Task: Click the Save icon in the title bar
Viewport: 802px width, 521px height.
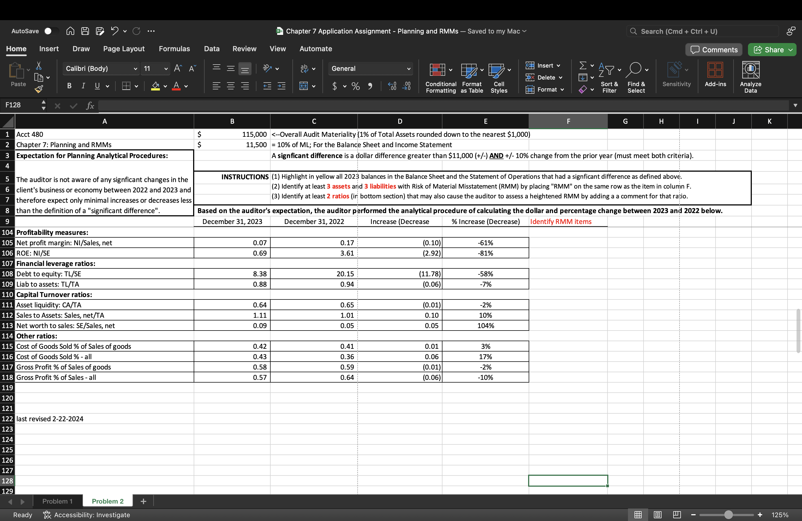Action: click(85, 31)
